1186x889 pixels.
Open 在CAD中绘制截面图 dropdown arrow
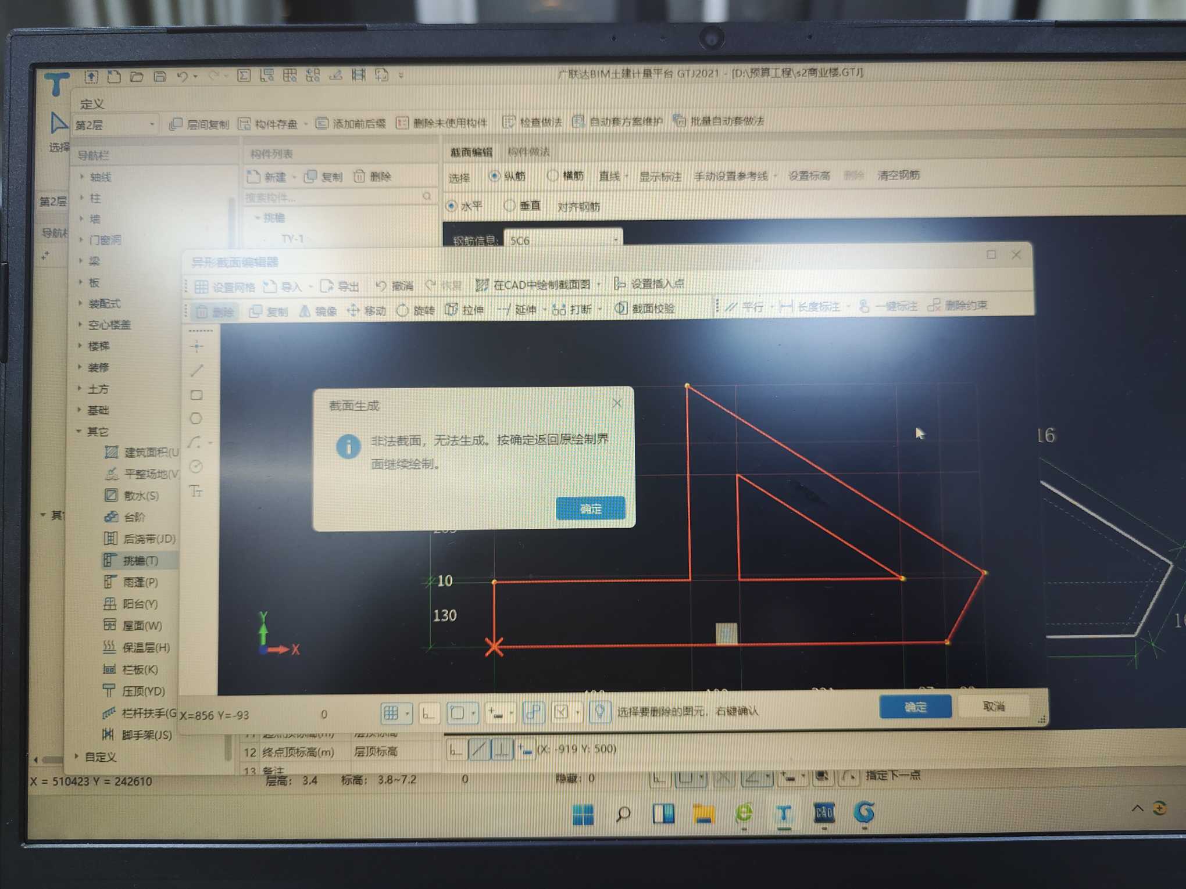pos(599,284)
